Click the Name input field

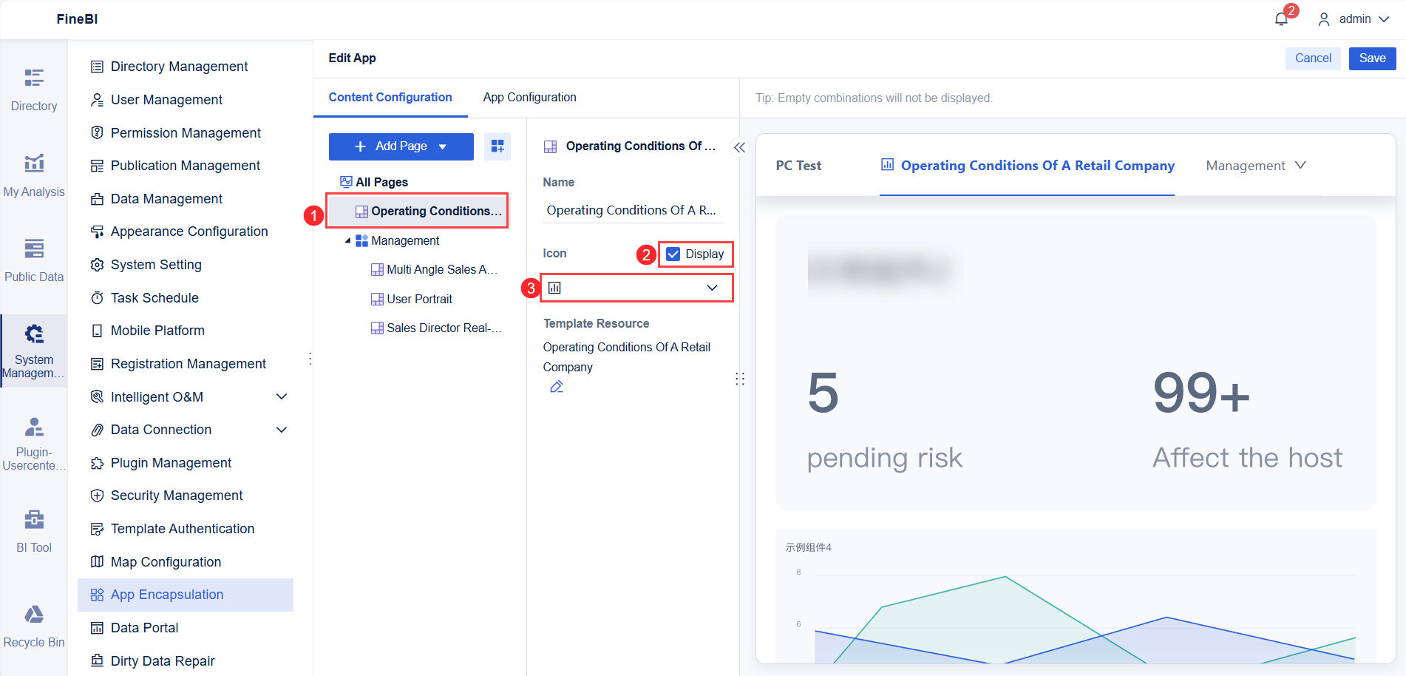tap(633, 210)
